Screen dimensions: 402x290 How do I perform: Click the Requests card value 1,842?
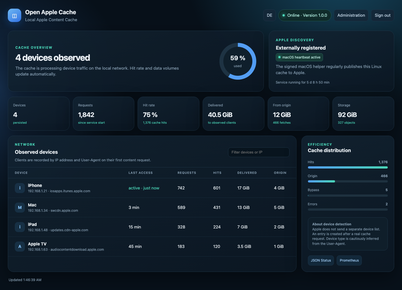pos(86,115)
